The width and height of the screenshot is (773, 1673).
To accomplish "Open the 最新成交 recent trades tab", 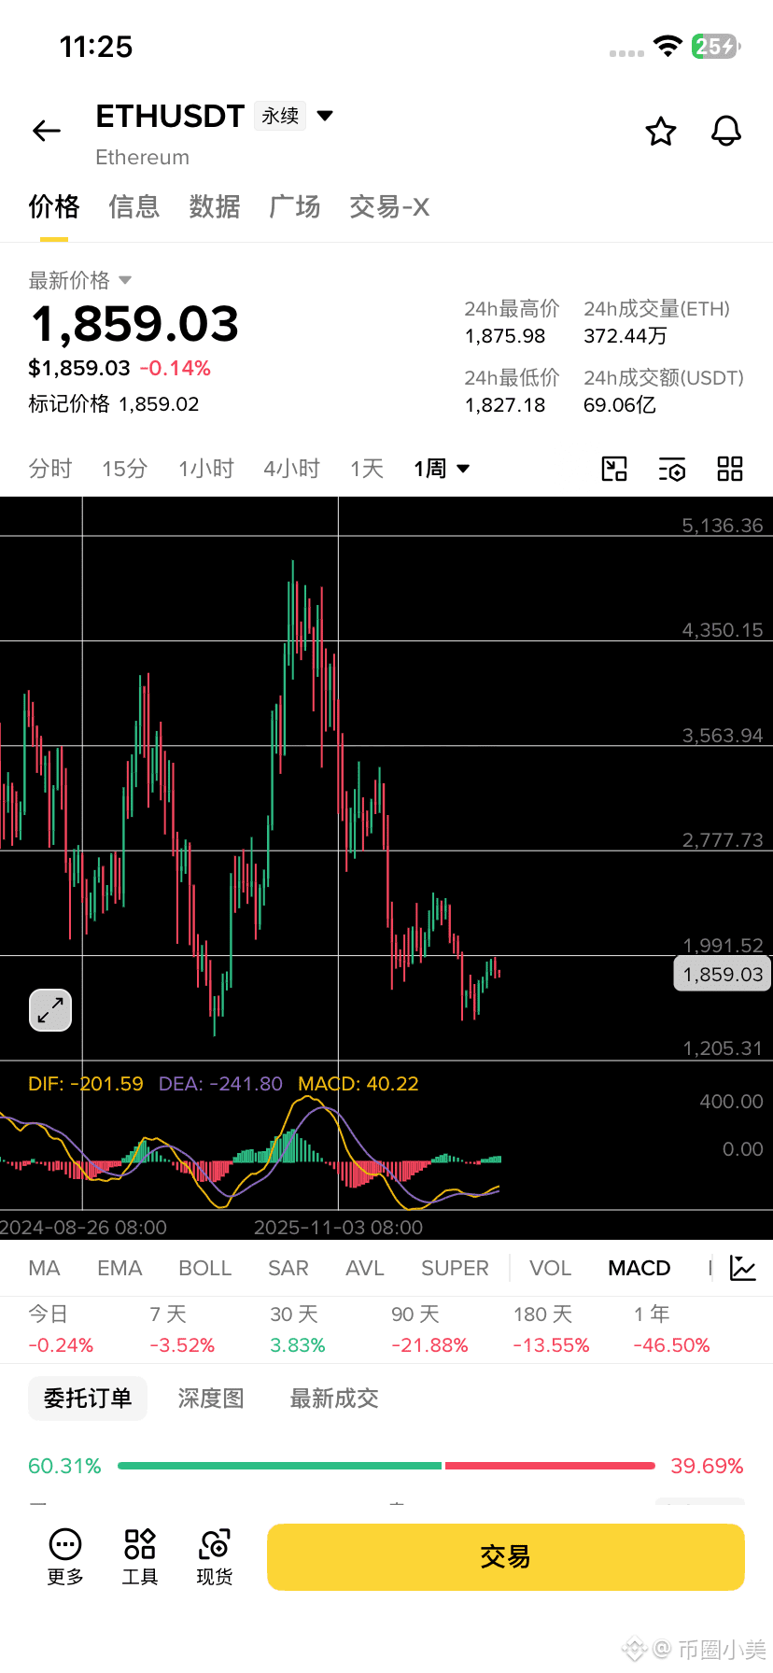I will pyautogui.click(x=334, y=1399).
